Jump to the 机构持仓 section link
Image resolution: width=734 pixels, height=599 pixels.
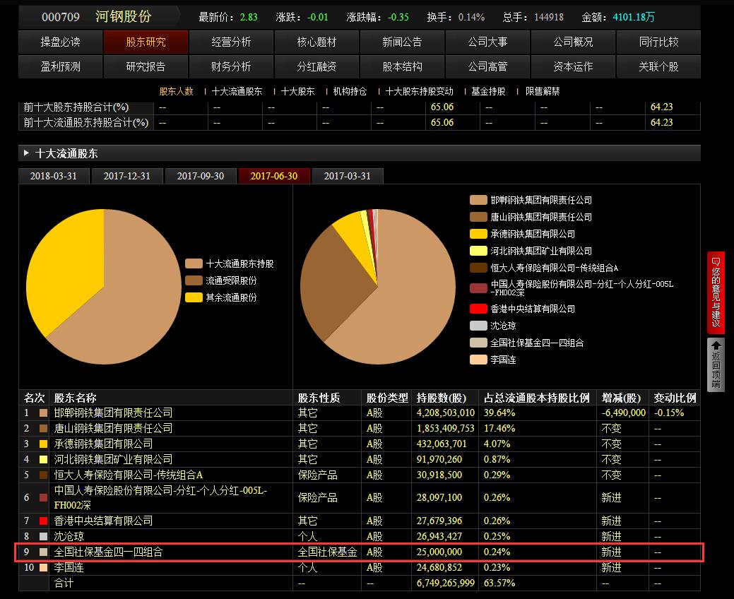click(350, 91)
